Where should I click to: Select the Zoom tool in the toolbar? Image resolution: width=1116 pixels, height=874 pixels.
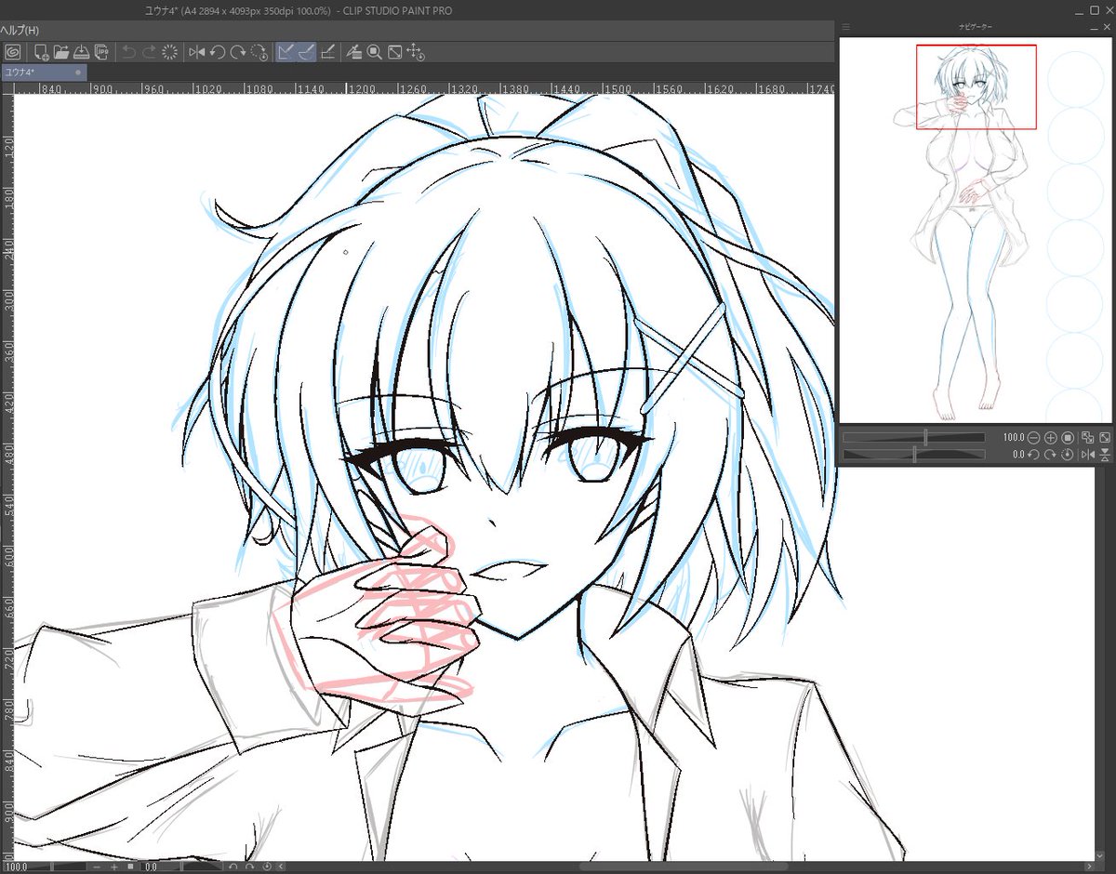[x=374, y=52]
